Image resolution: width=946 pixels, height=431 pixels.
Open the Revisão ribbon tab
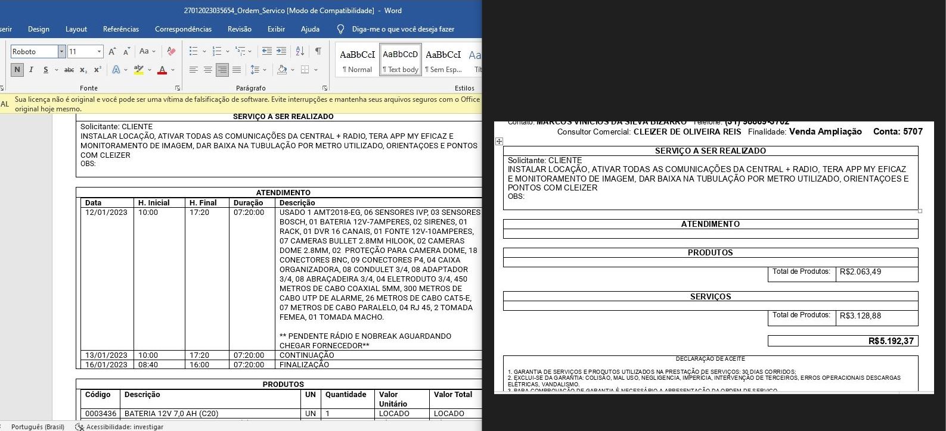(240, 29)
